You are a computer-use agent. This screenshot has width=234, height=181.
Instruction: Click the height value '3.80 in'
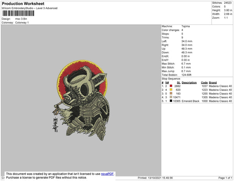point(228,10)
